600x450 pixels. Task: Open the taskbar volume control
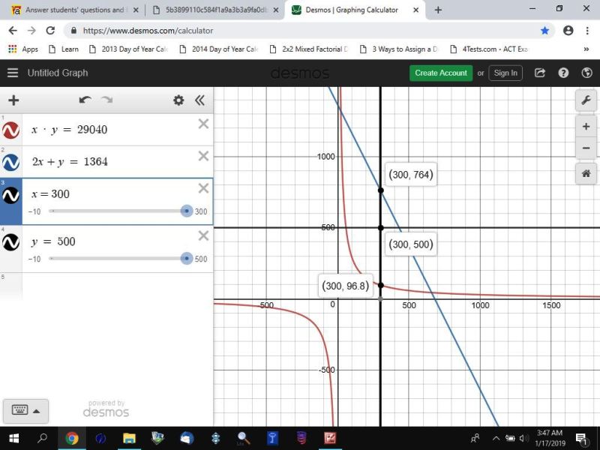pyautogui.click(x=523, y=438)
